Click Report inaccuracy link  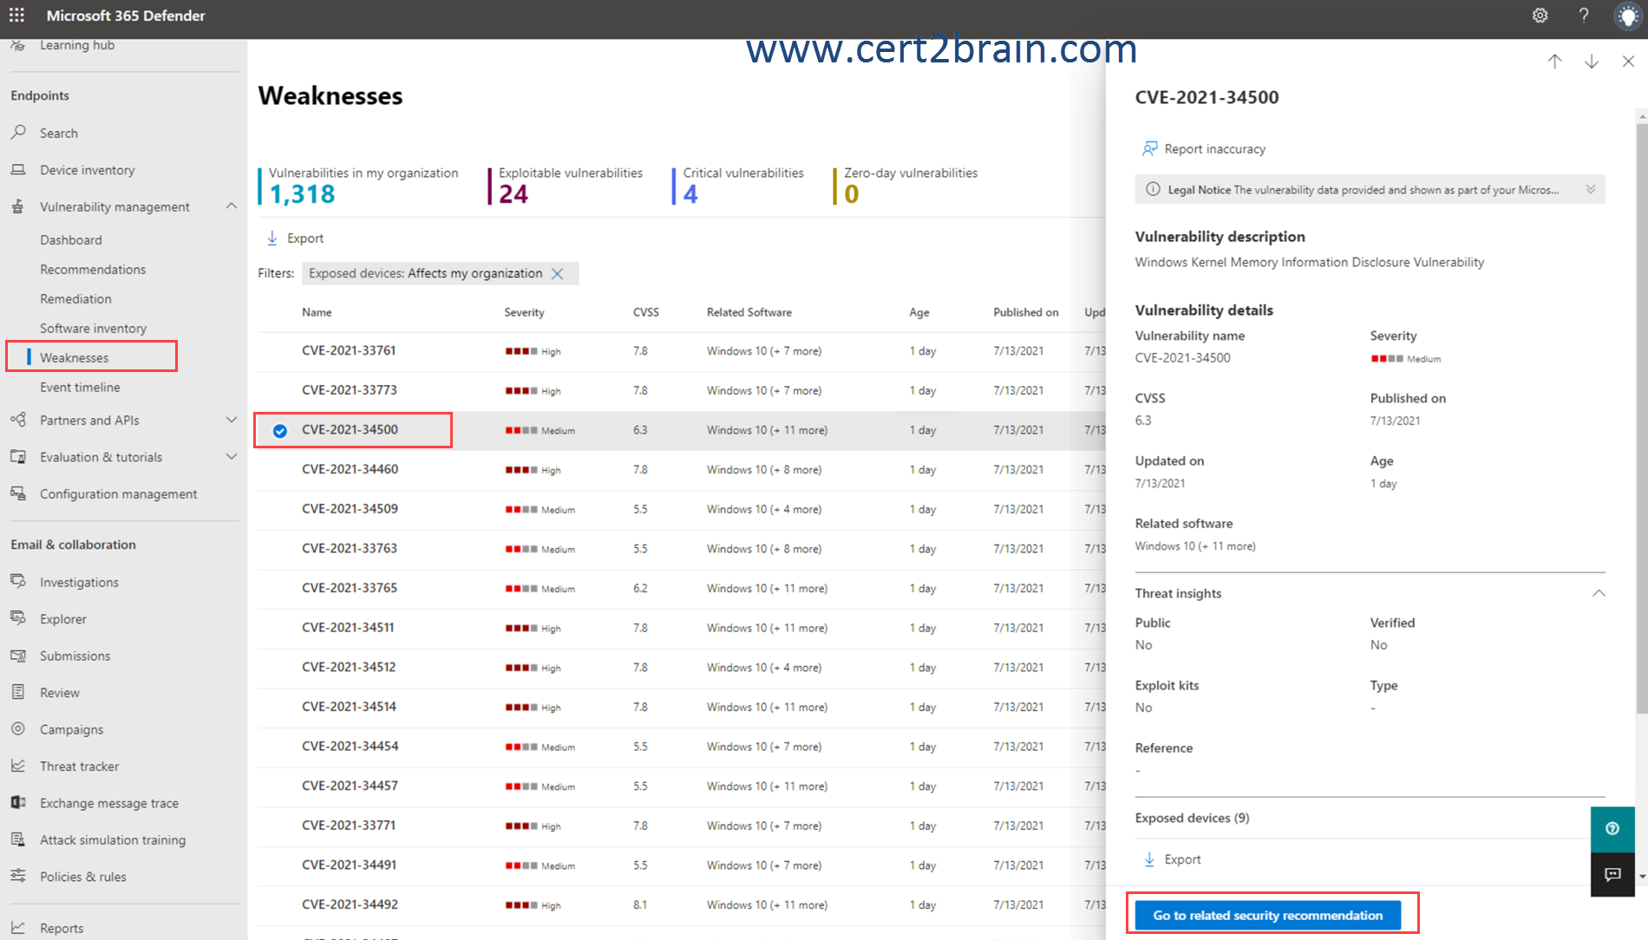(x=1214, y=149)
